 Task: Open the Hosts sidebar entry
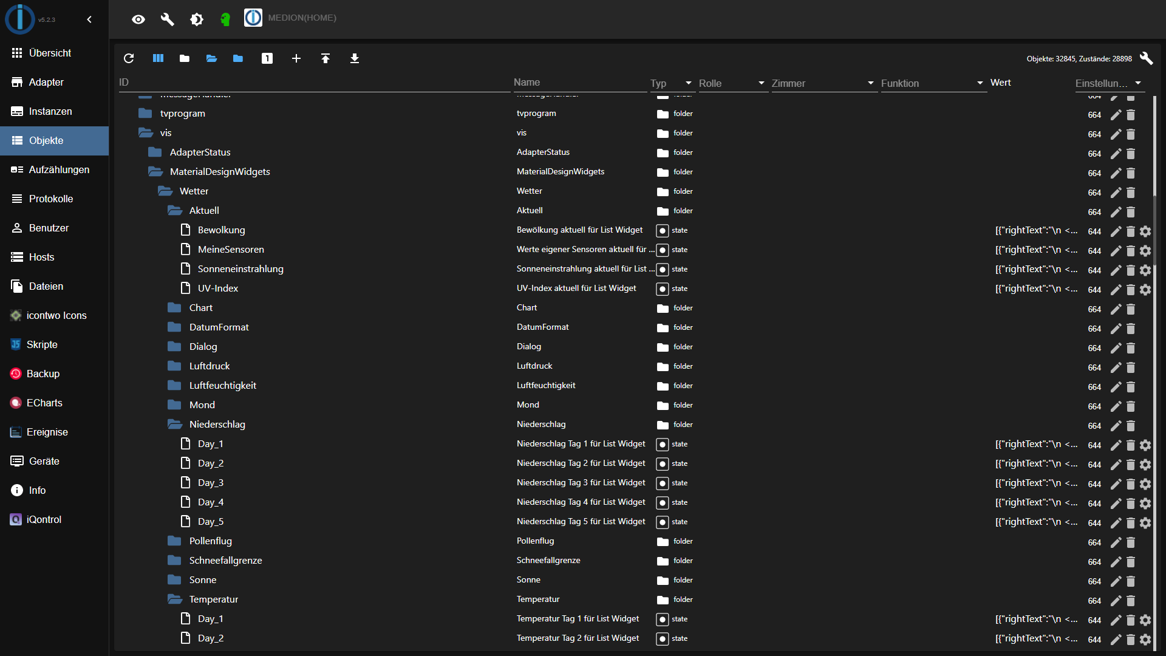click(x=54, y=257)
